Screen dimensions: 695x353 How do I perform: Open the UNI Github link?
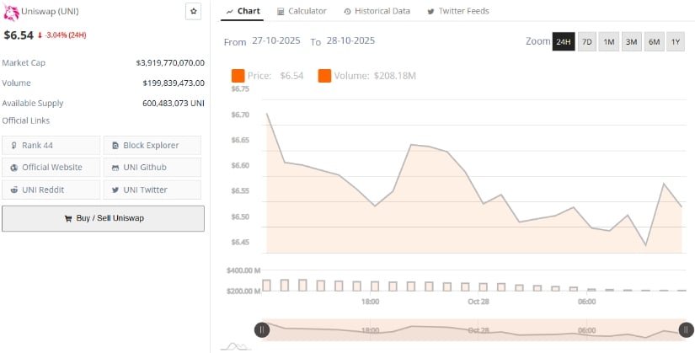click(152, 167)
